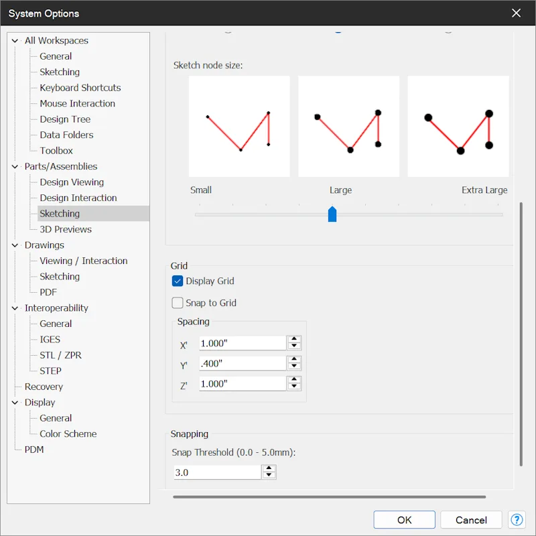
Task: Increase the X' spacing with up arrow
Action: click(294, 339)
